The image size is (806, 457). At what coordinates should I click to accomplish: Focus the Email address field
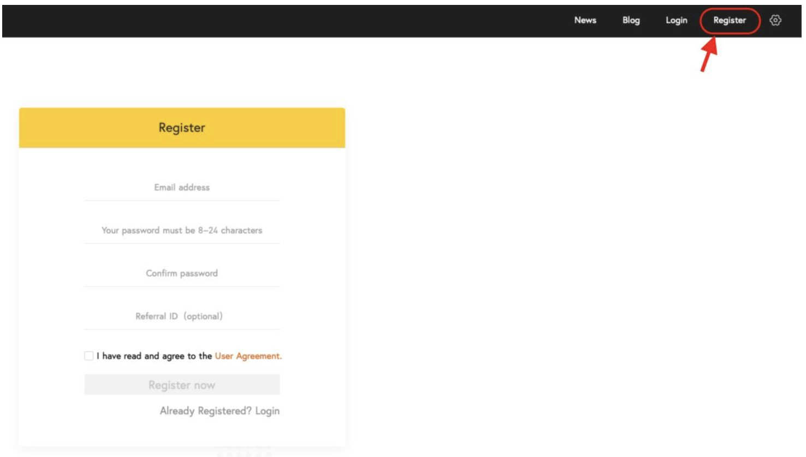click(182, 188)
